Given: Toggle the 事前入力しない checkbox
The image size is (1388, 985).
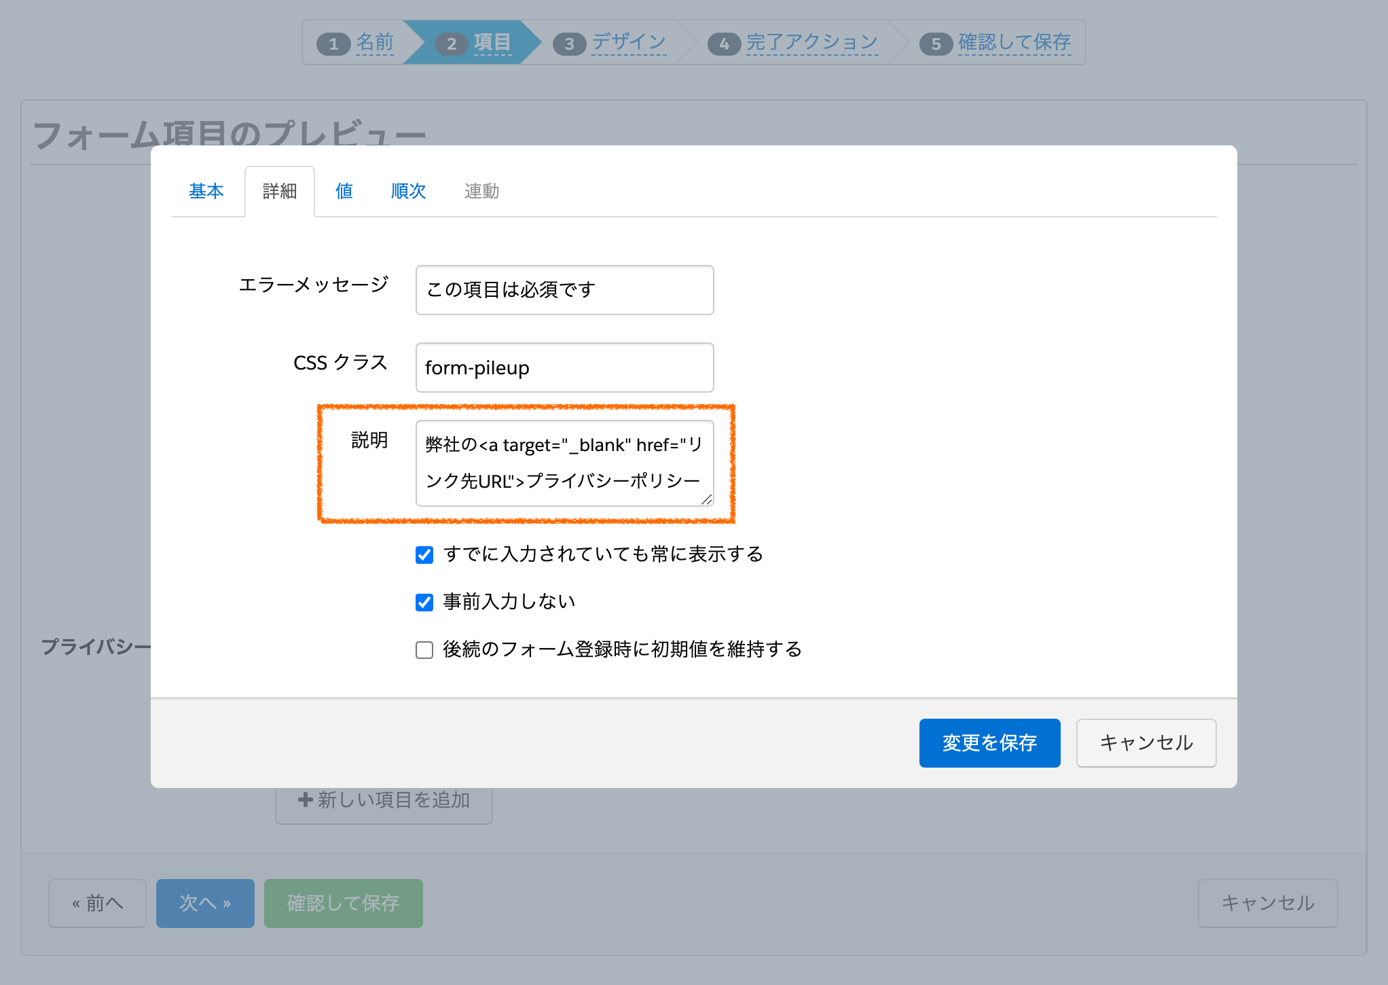Looking at the screenshot, I should pyautogui.click(x=424, y=603).
